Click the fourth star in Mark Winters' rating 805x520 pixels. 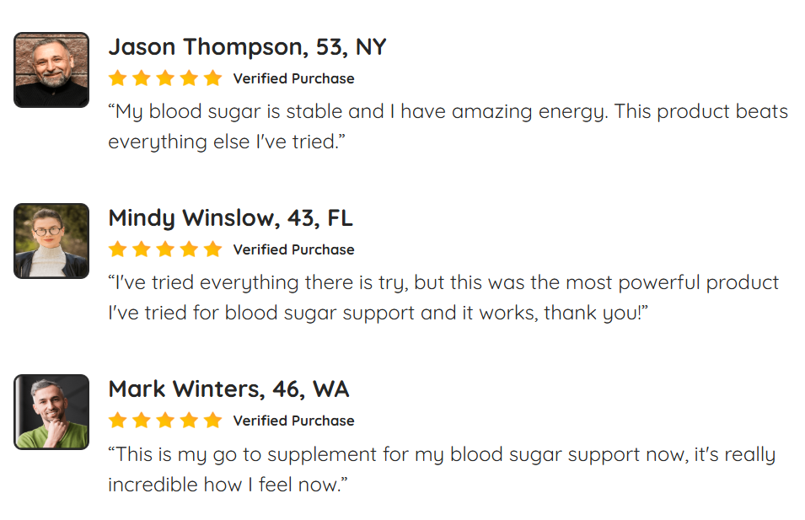(189, 421)
